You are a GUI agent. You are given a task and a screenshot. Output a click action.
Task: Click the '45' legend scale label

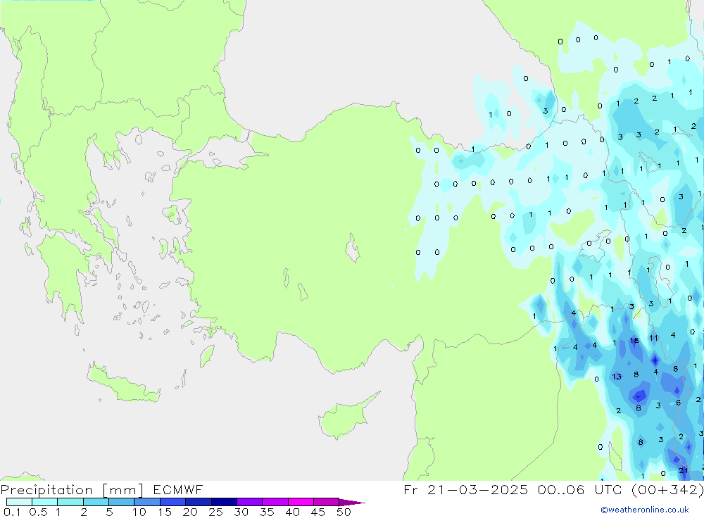coord(318,512)
